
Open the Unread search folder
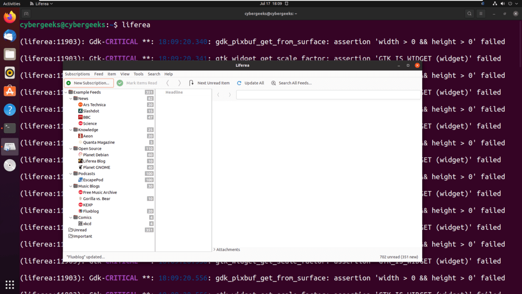[77, 230]
